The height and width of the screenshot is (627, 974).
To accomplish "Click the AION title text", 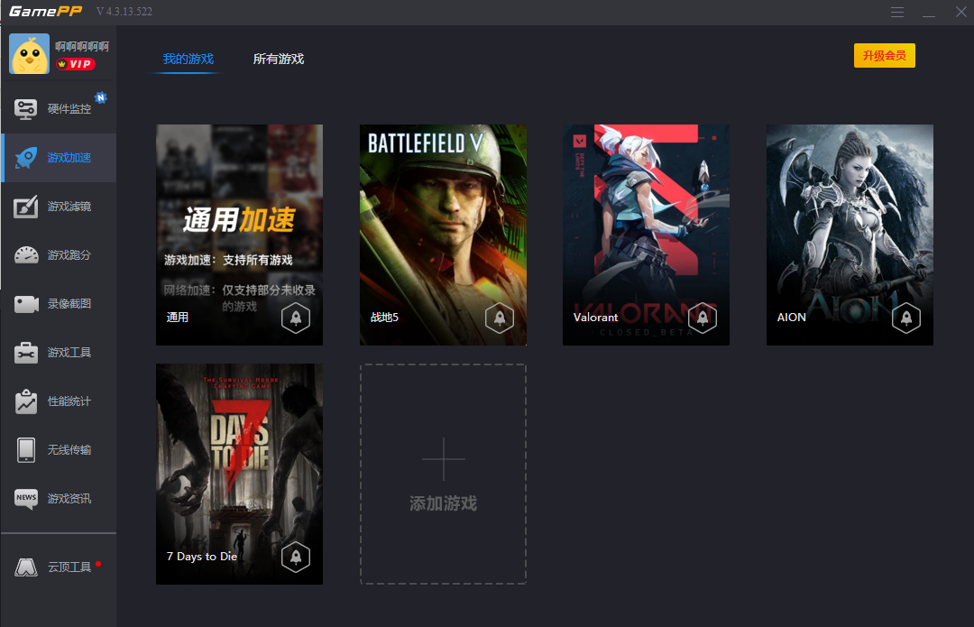I will pyautogui.click(x=792, y=318).
